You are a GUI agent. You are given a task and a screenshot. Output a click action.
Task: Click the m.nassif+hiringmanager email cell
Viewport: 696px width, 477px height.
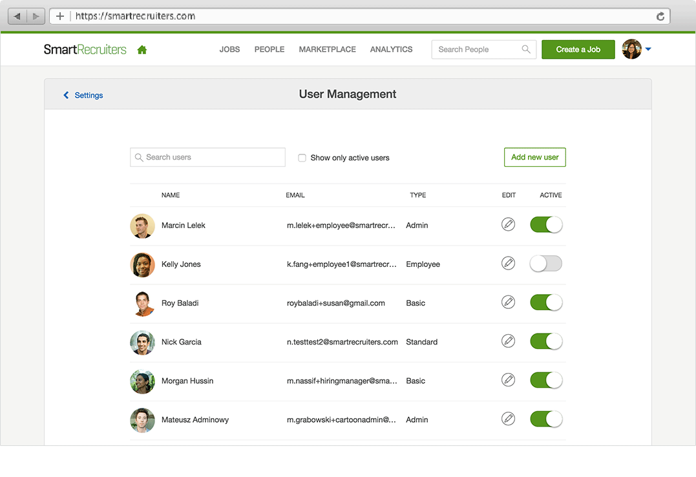[x=342, y=381]
